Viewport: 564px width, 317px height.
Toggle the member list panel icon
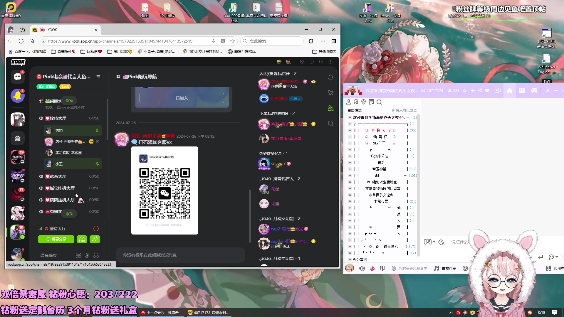pyautogui.click(x=331, y=108)
